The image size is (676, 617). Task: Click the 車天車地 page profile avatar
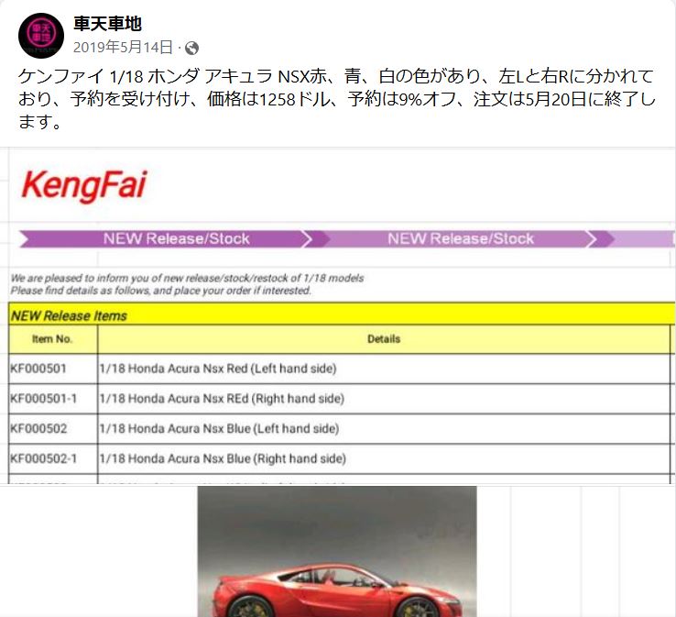[40, 33]
